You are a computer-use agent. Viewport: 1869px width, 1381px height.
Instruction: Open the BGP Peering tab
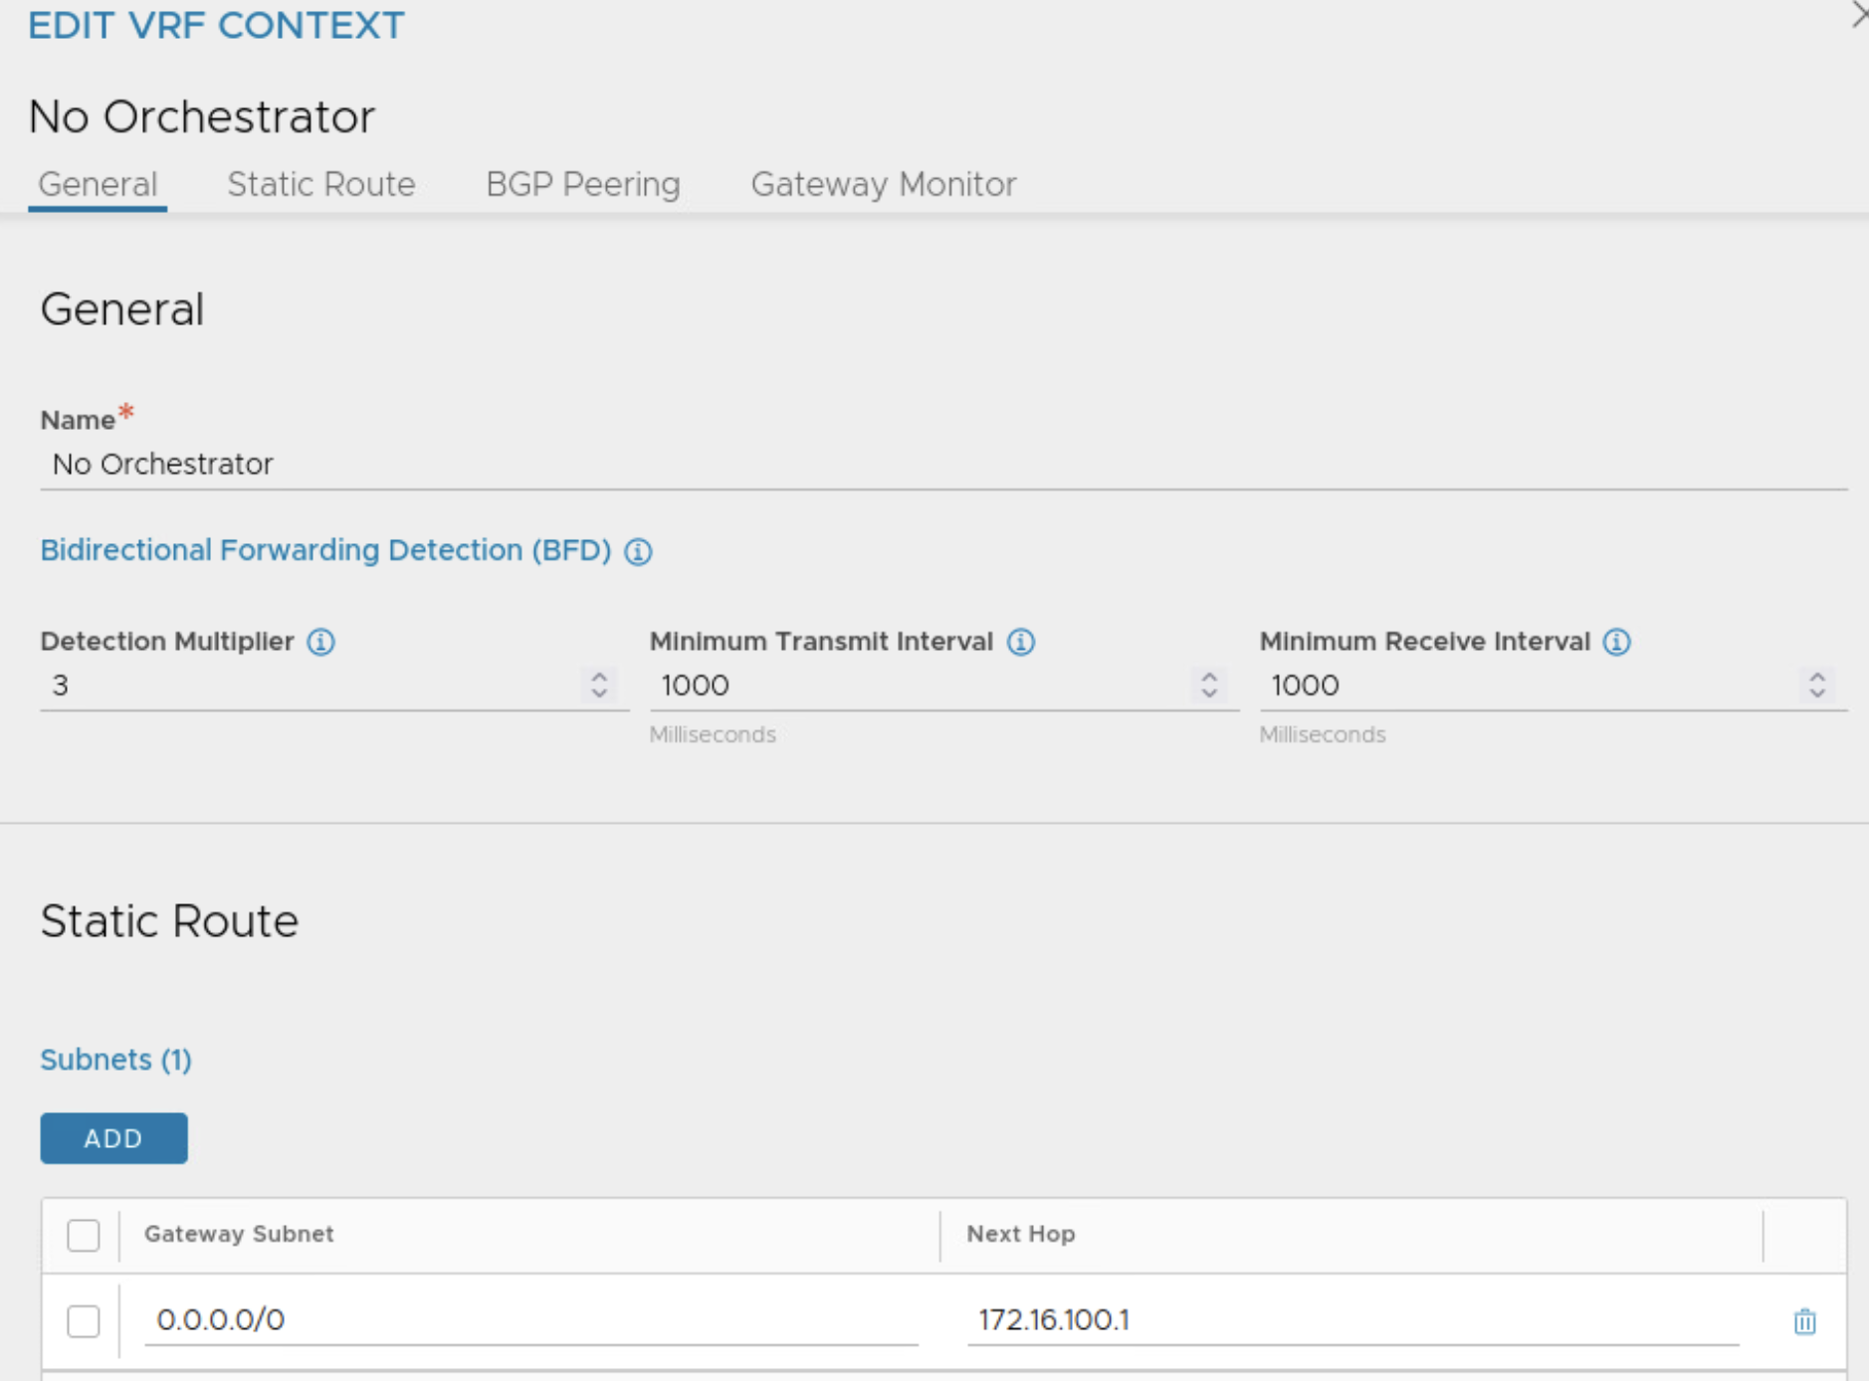click(x=582, y=185)
